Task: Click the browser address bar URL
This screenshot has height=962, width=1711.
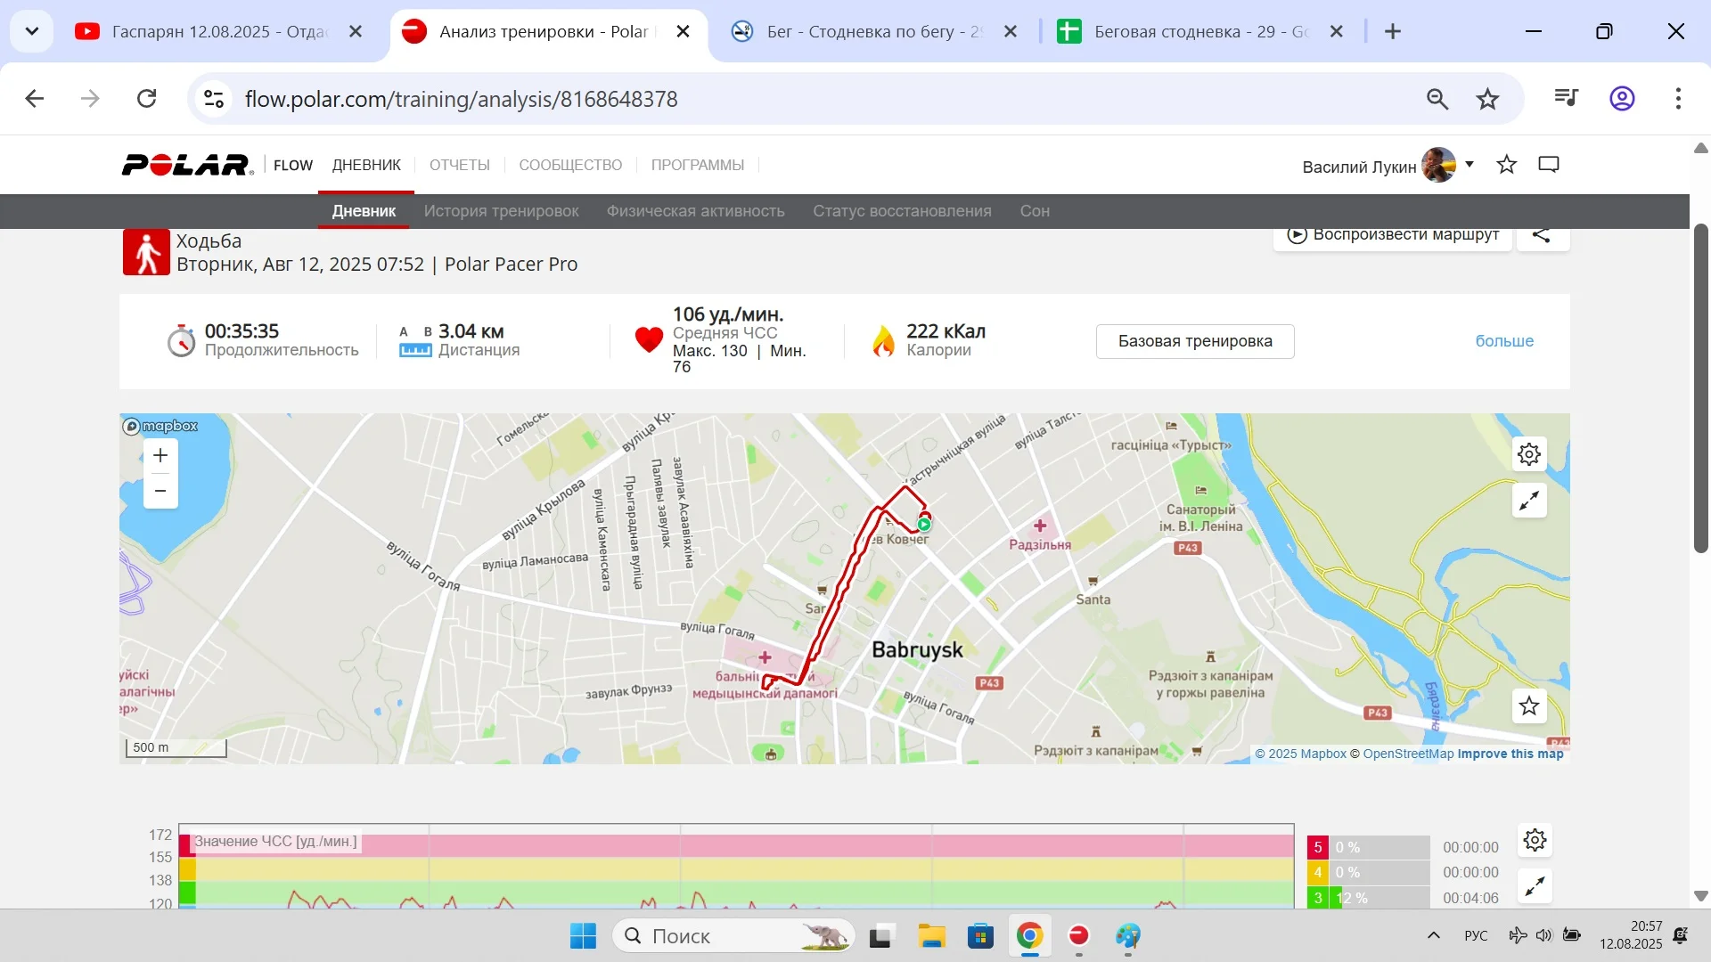Action: coord(461,99)
